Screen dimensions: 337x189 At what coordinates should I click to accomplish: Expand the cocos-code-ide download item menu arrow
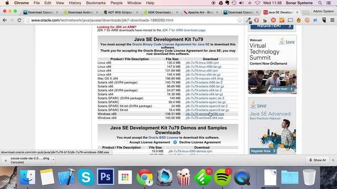coord(53,160)
